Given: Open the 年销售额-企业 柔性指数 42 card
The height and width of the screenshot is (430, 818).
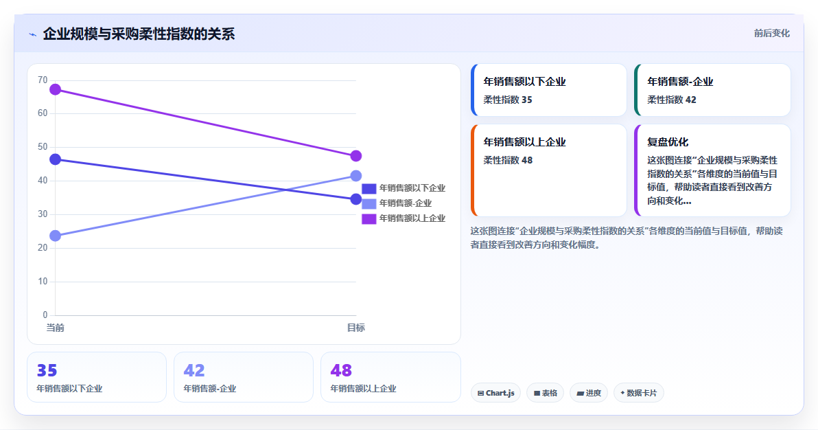Looking at the screenshot, I should pos(712,90).
